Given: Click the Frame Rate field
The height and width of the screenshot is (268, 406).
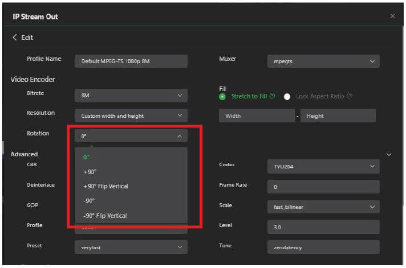Looking at the screenshot, I should pos(323,187).
